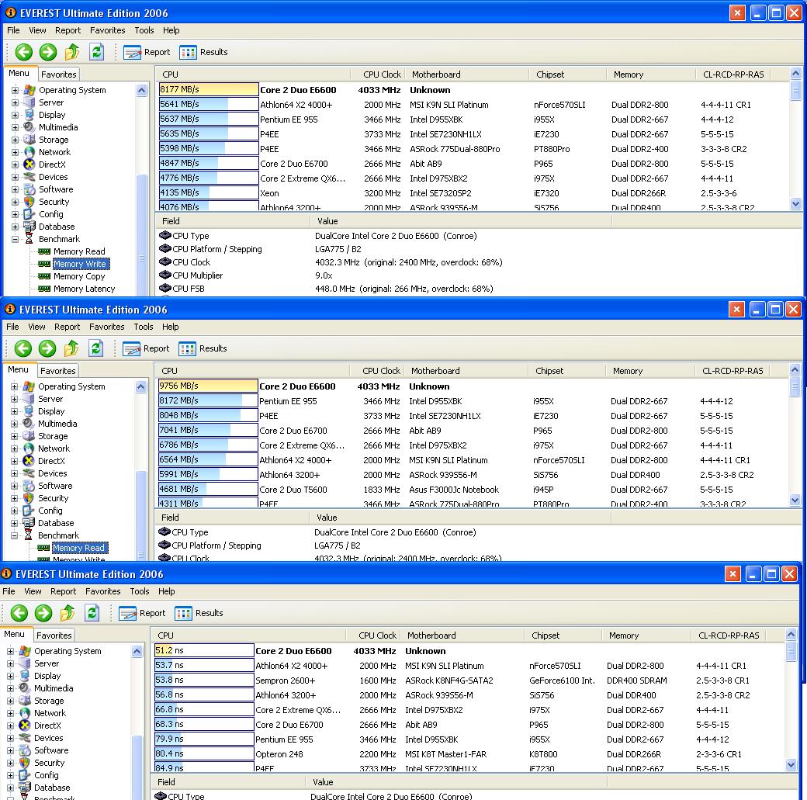Screen dimensions: 807x800
Task: Sort by Memory column in top window
Action: coord(651,74)
